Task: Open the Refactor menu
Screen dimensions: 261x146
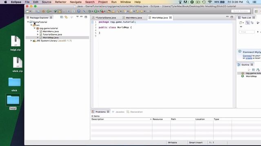Action: [x=61, y=2]
